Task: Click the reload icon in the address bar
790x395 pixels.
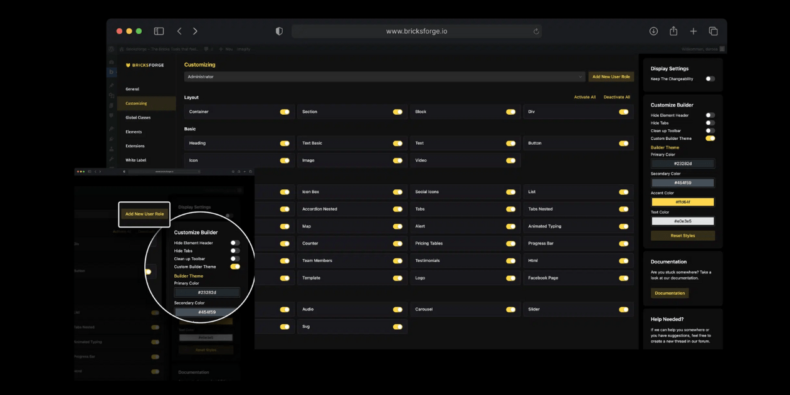Action: 535,30
